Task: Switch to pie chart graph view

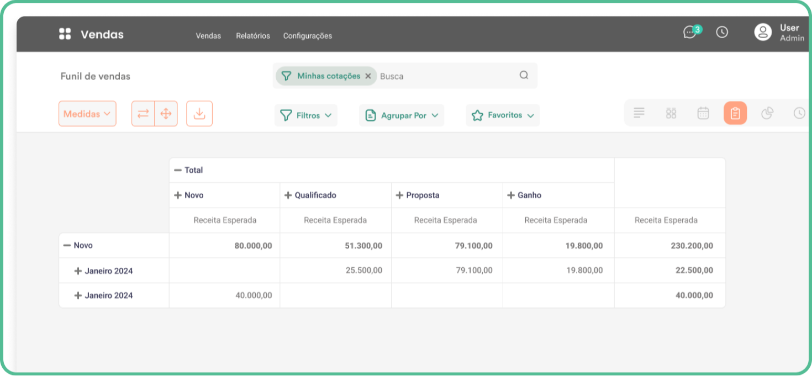Action: 767,113
